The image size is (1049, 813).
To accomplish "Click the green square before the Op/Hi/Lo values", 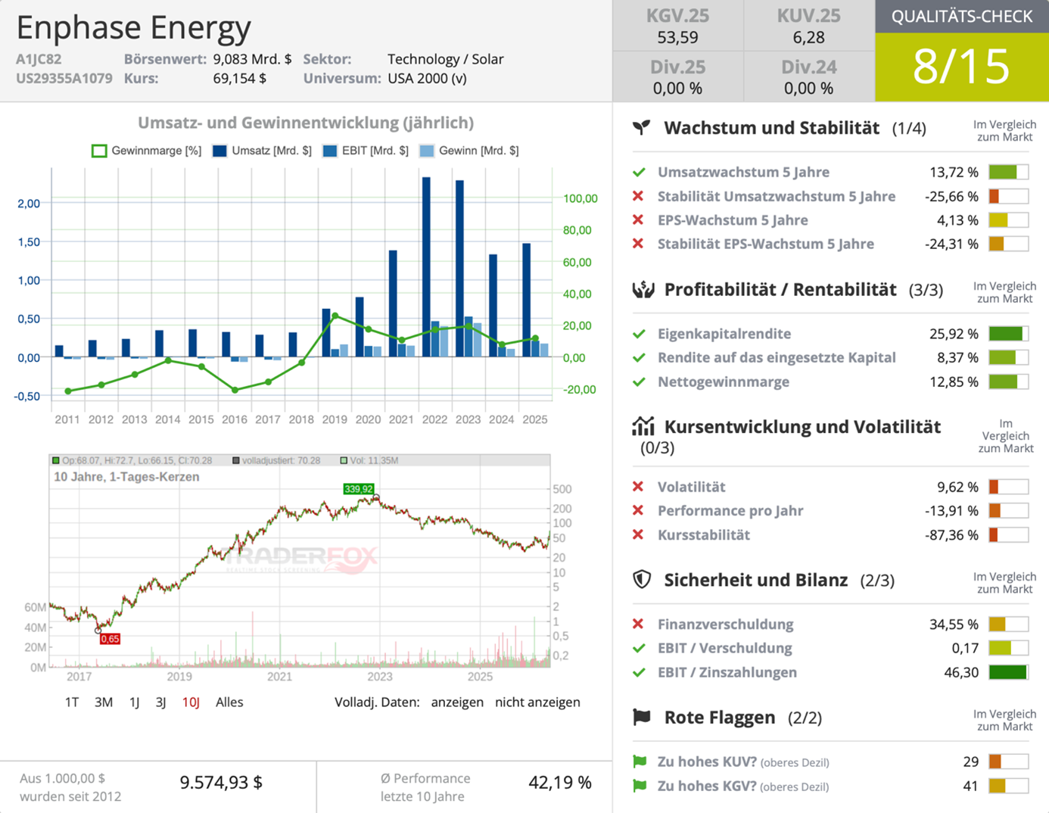I will tap(56, 460).
